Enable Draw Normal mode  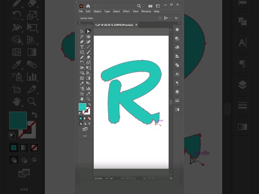[81, 124]
